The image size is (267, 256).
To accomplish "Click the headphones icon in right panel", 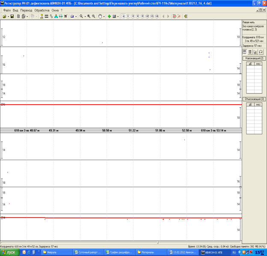I will (x=261, y=52).
